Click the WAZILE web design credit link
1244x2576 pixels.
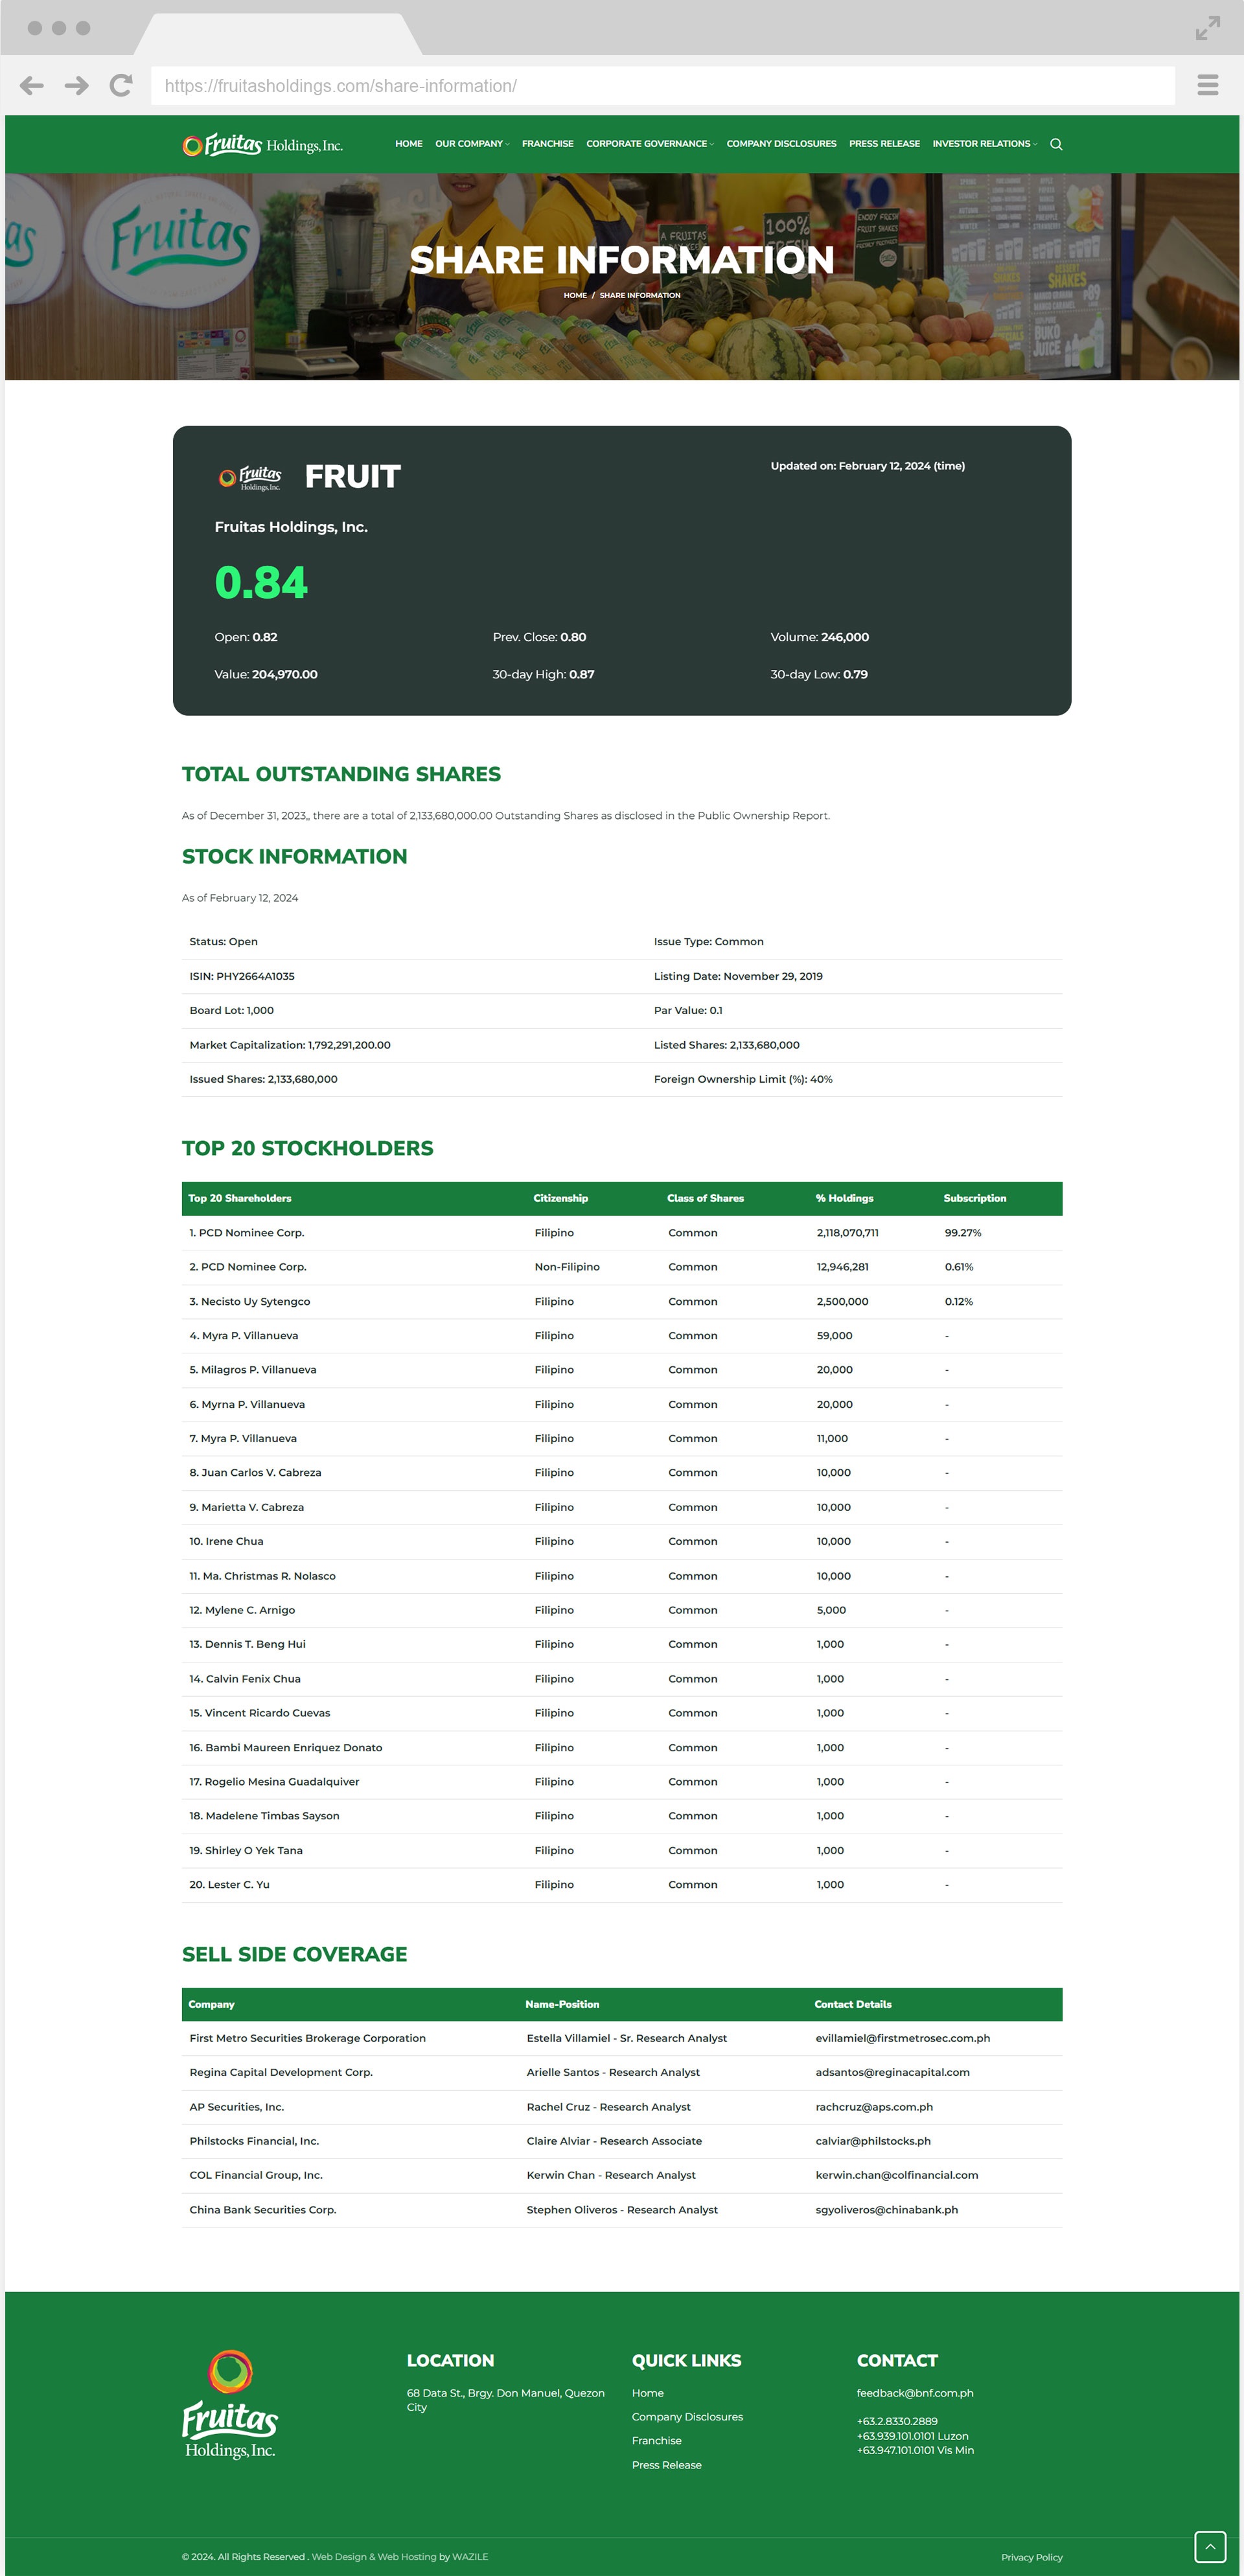click(470, 2556)
